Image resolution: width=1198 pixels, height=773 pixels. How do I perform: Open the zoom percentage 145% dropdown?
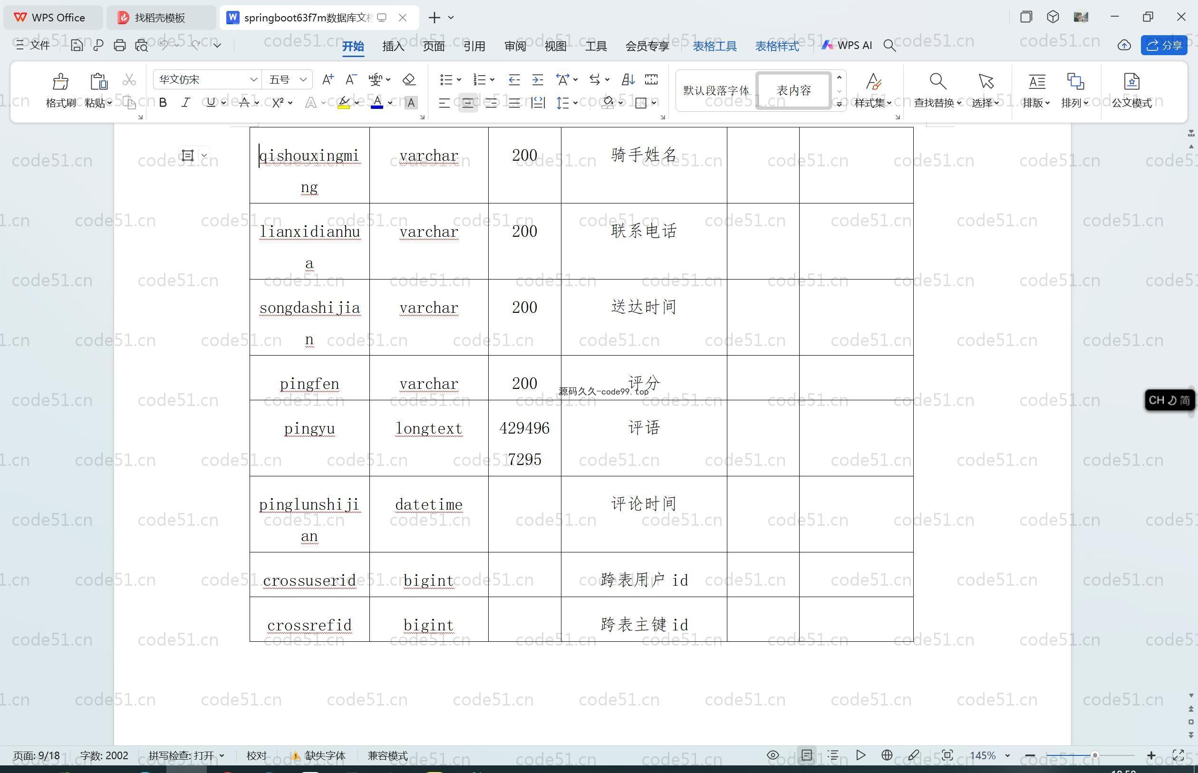[1007, 755]
